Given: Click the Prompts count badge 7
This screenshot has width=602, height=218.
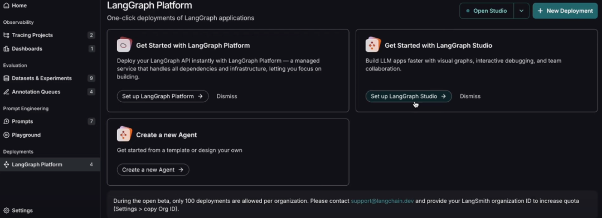Looking at the screenshot, I should [x=91, y=121].
